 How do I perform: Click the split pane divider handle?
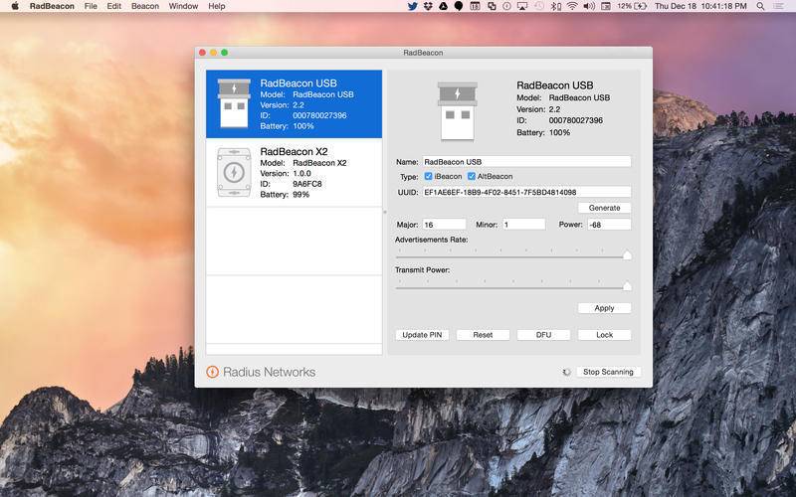click(384, 212)
